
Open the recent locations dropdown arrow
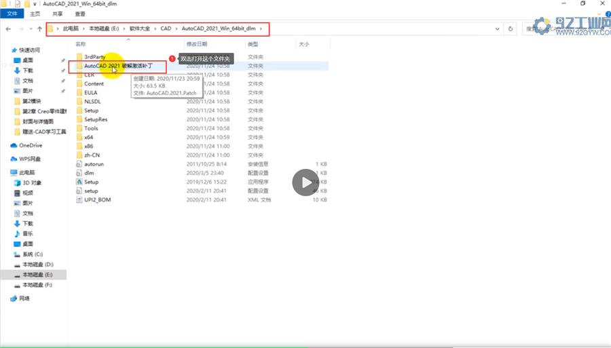pos(31,28)
